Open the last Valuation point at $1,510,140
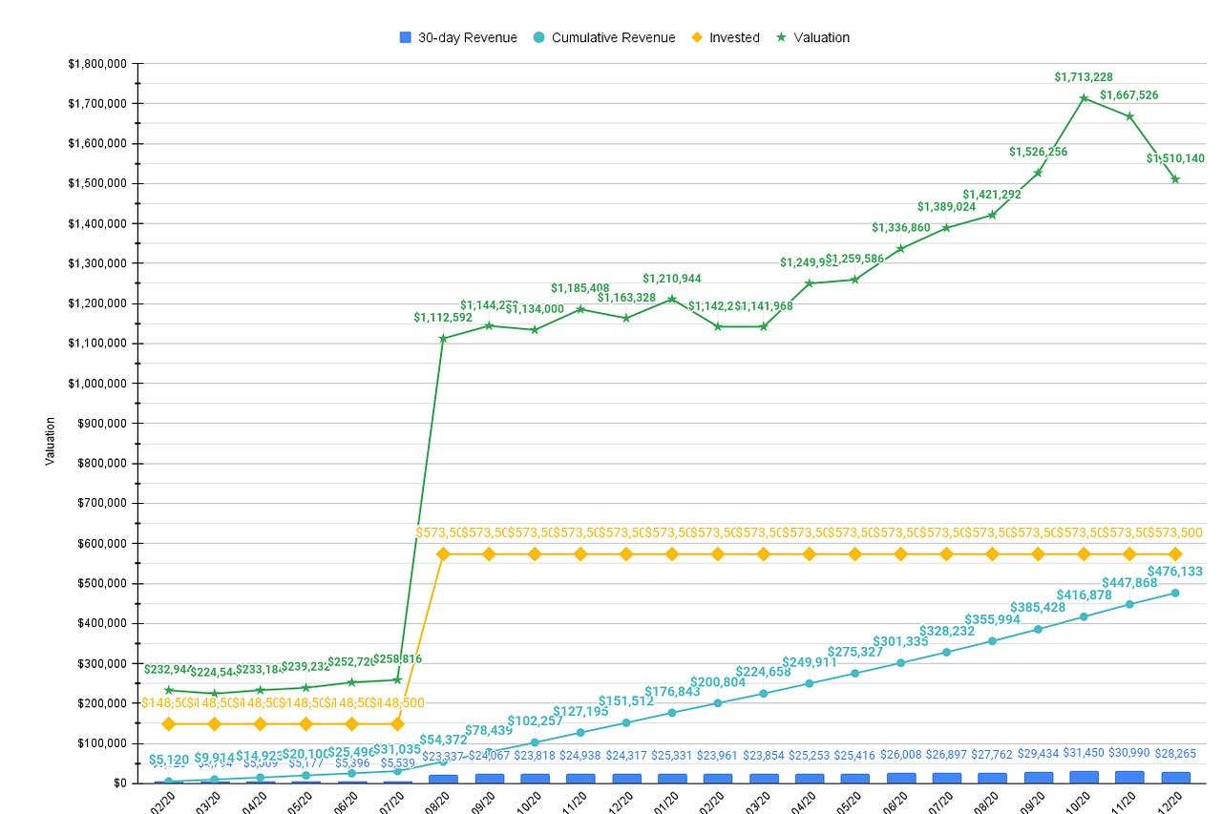The image size is (1222, 814). pyautogui.click(x=1174, y=177)
